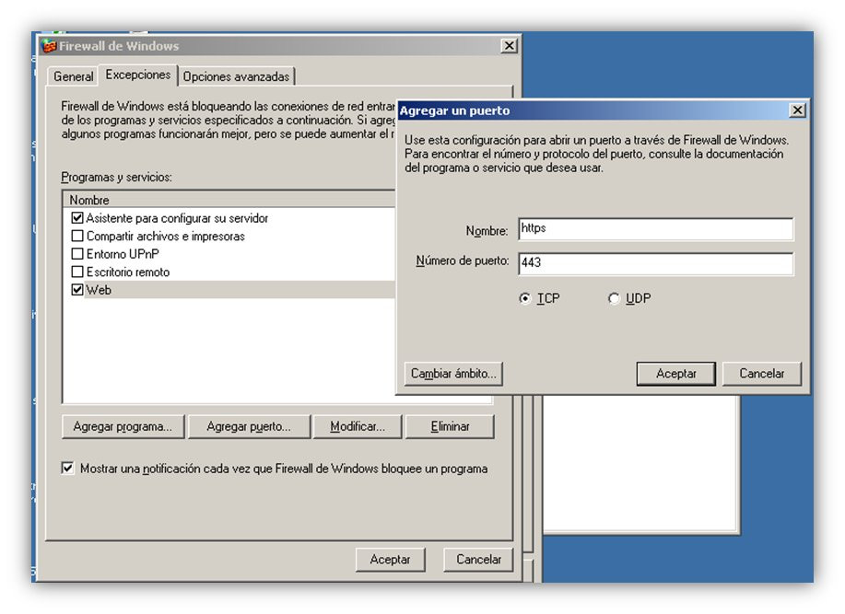
Task: Click Cancelar in Agregar un puerto dialog
Action: point(761,374)
